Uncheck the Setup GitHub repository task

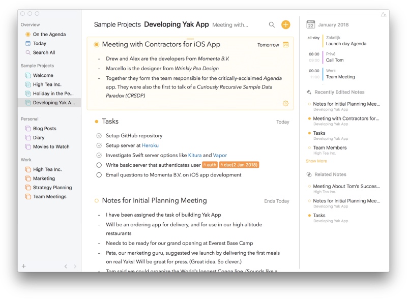tap(99, 136)
